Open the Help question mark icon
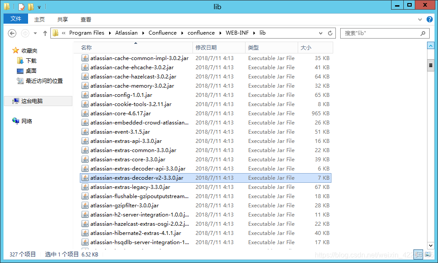438x263 pixels. point(430,19)
